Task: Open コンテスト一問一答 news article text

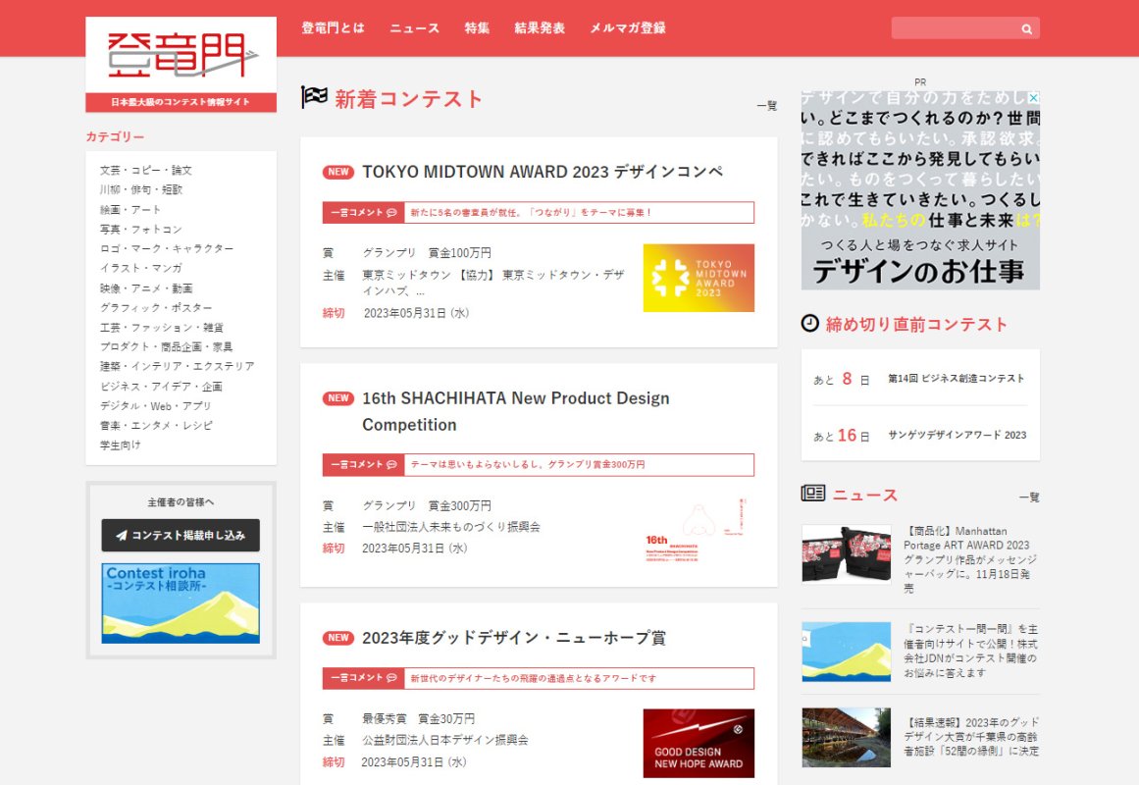Action: point(970,651)
